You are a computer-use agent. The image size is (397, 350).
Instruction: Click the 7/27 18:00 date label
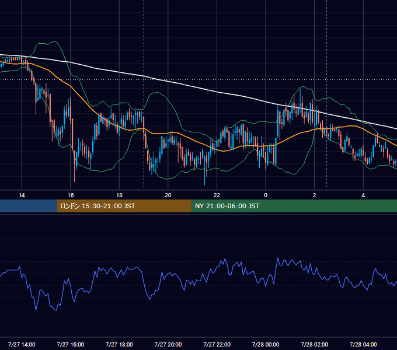coord(119,344)
